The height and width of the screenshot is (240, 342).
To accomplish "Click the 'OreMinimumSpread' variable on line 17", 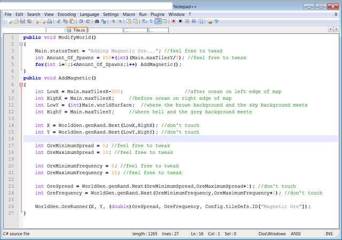I will [x=70, y=146].
